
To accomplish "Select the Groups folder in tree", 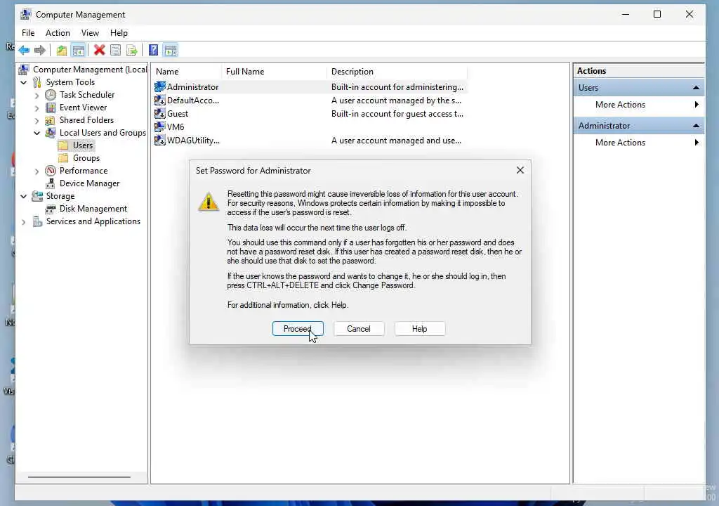I will coord(86,158).
